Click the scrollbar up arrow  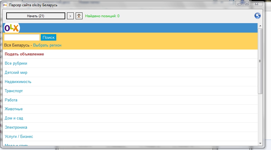[260, 26]
